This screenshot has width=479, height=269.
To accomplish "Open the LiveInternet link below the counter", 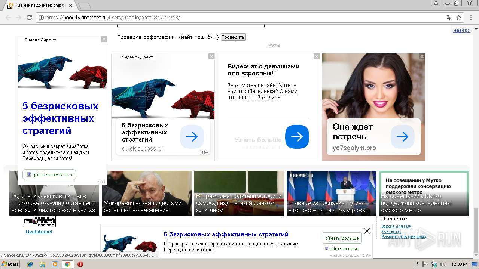I will pyautogui.click(x=39, y=232).
